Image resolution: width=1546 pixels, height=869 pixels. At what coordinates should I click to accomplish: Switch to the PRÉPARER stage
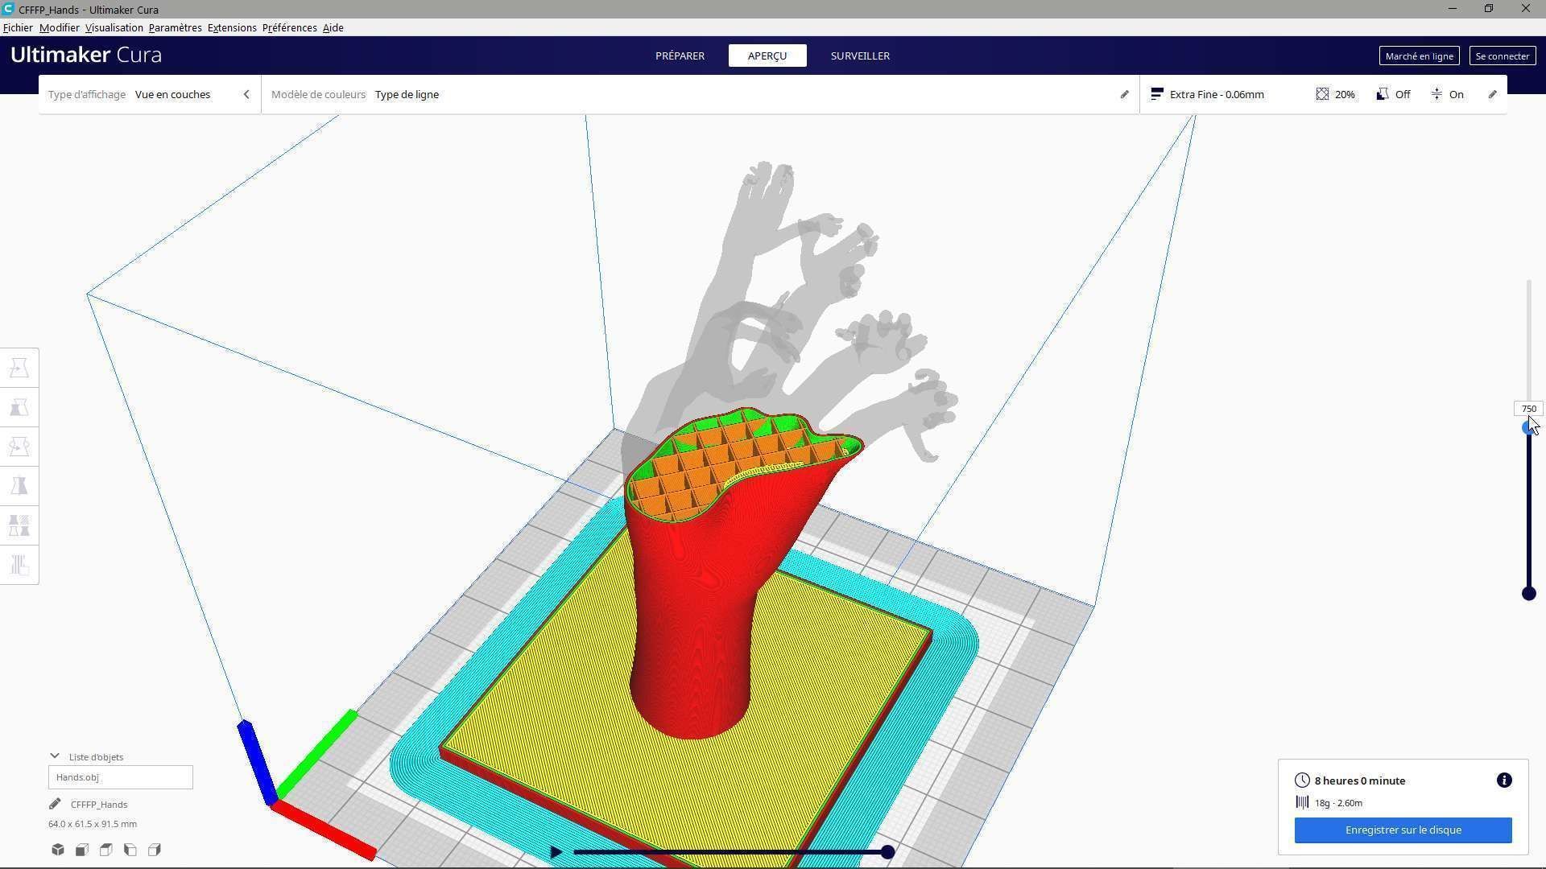click(x=680, y=56)
